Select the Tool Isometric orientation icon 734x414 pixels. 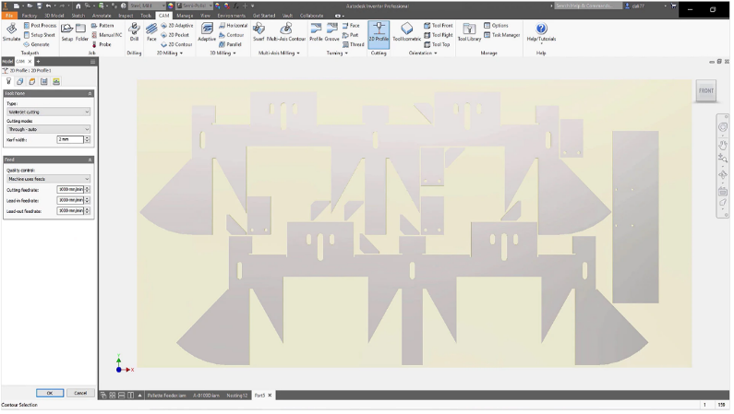[x=406, y=31]
